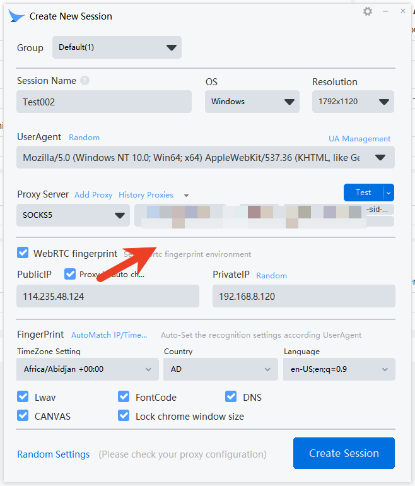This screenshot has width=415, height=486.
Task: Toggle the FontCode checkbox
Action: 124,397
